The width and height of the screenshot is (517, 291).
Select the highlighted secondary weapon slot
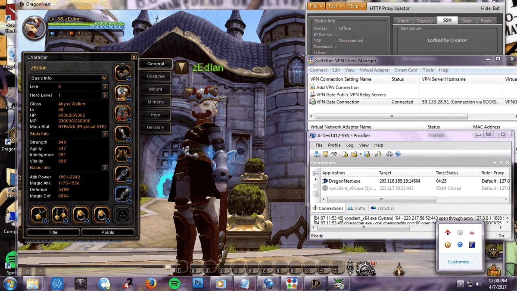coord(122,194)
